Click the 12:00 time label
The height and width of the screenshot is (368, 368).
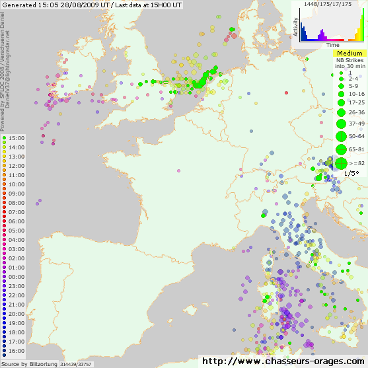17,166
